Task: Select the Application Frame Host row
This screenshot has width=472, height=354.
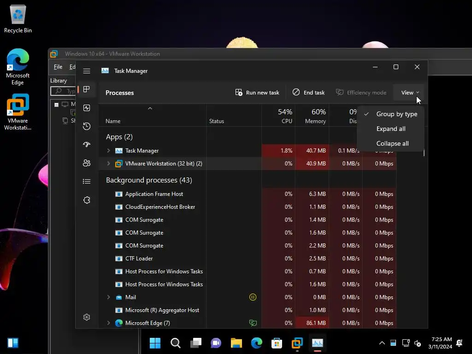Action: click(247, 194)
